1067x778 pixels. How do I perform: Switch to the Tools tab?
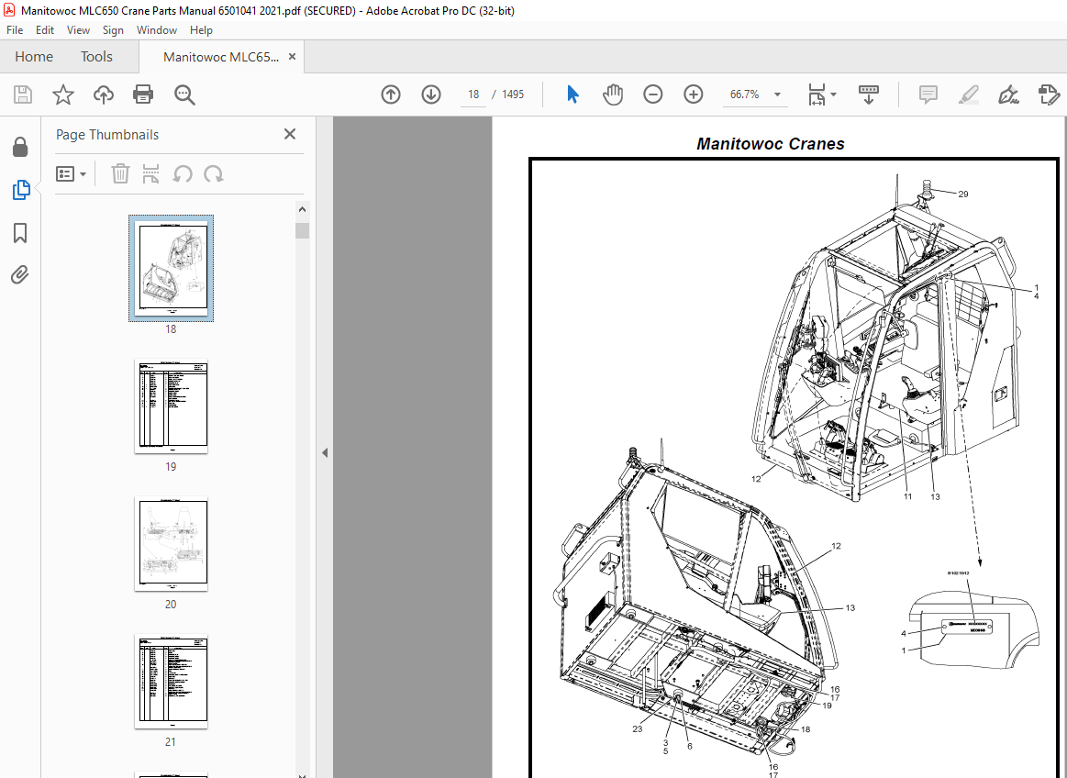(96, 57)
